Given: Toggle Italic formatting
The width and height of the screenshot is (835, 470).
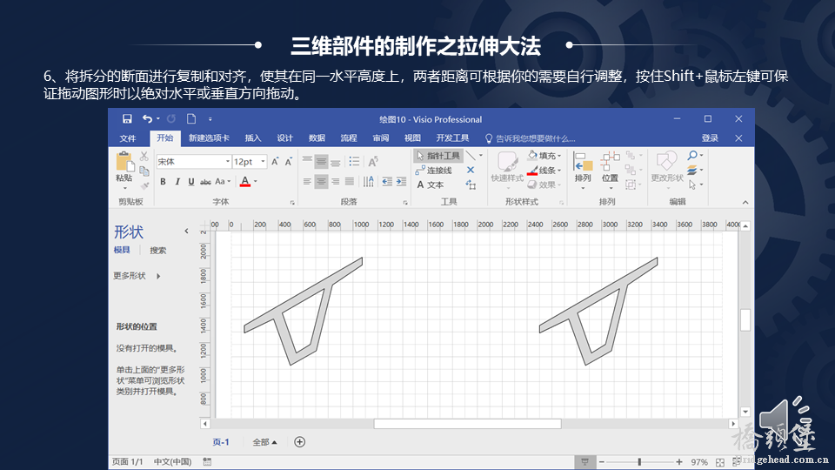Looking at the screenshot, I should (177, 182).
